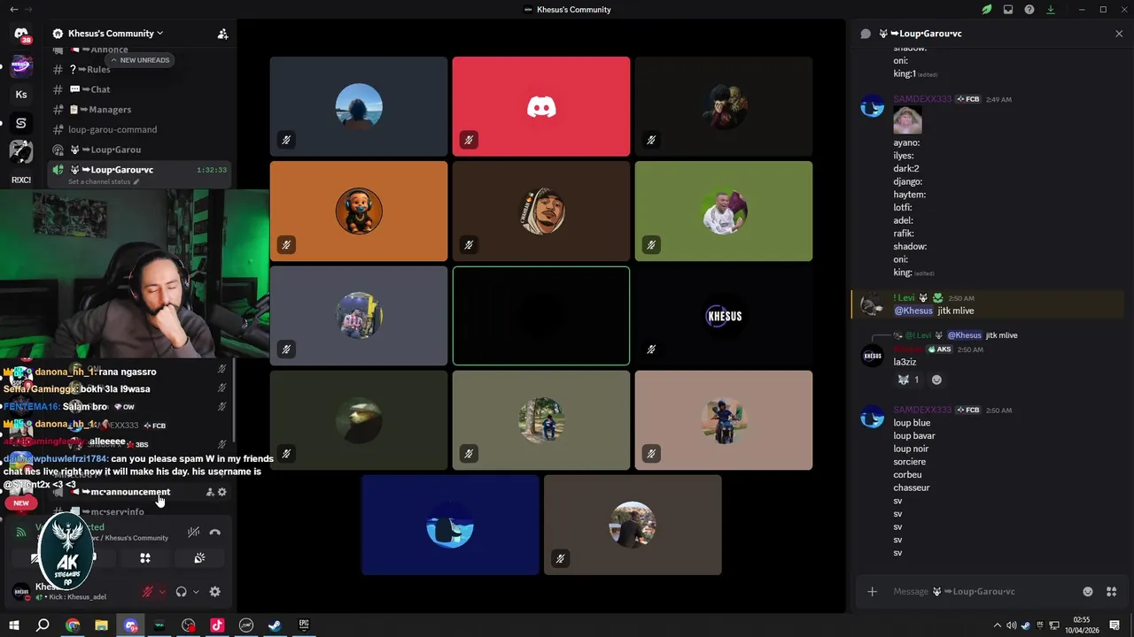
Task: Open the apps launcher icon in message bar
Action: (1111, 592)
